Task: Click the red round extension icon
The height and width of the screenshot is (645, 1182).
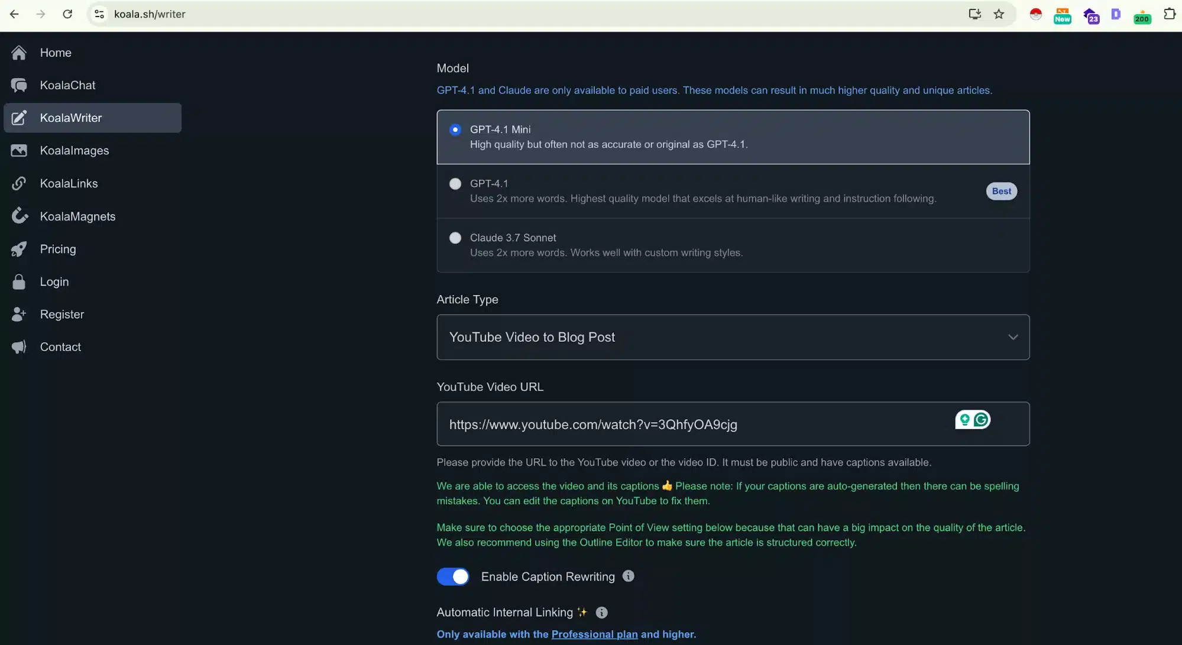Action: pyautogui.click(x=1035, y=14)
